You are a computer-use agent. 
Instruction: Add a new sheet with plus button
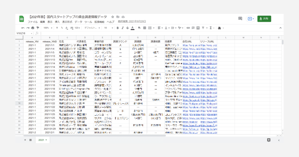[x=25, y=140]
